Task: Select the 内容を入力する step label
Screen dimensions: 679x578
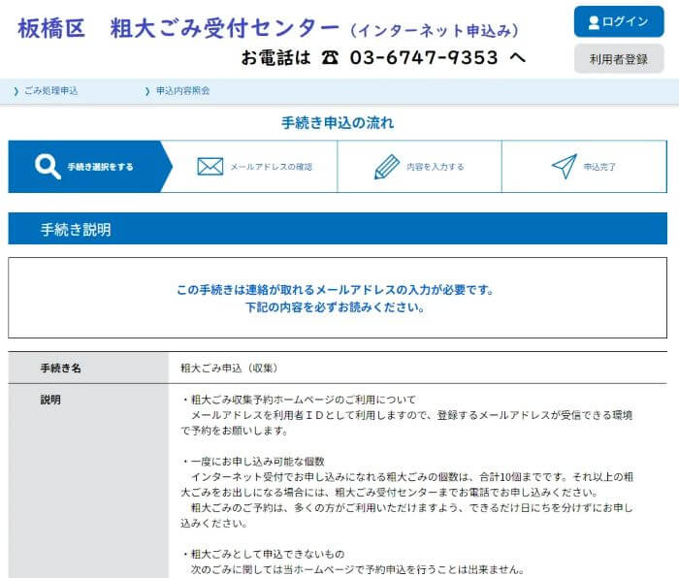Action: click(x=436, y=167)
